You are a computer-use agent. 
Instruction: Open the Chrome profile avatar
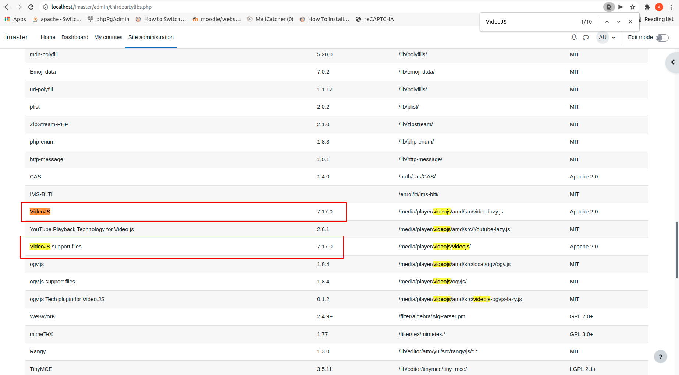[659, 7]
